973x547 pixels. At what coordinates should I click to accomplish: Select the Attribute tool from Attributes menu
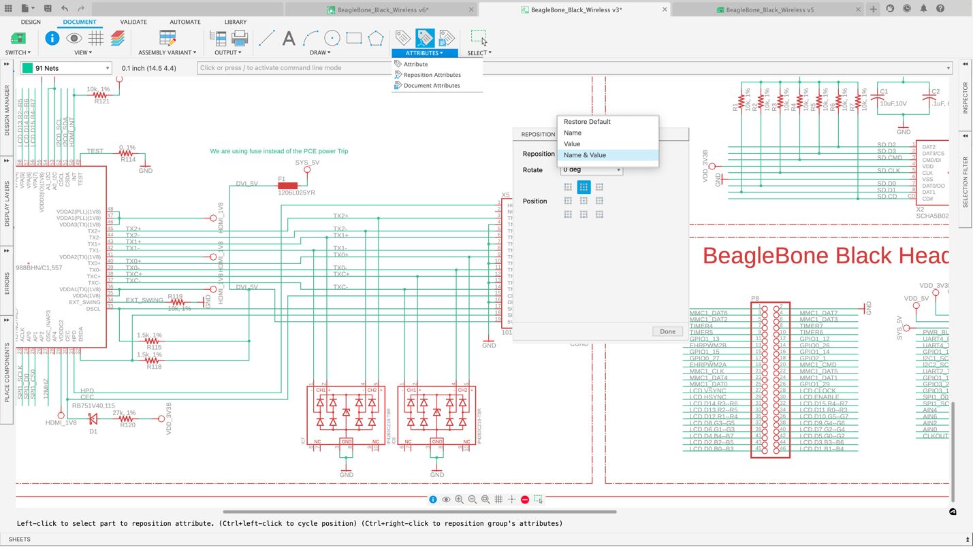(414, 63)
